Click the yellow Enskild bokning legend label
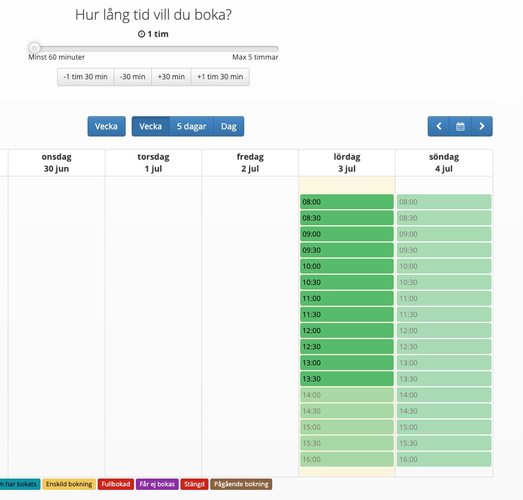 [x=69, y=485]
